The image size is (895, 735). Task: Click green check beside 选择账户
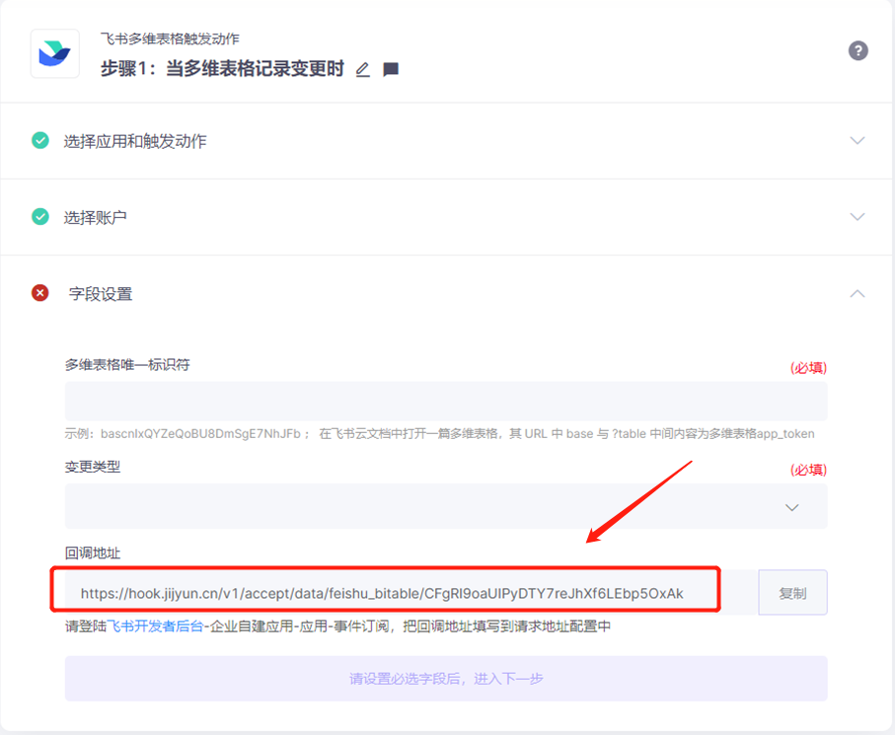39,217
